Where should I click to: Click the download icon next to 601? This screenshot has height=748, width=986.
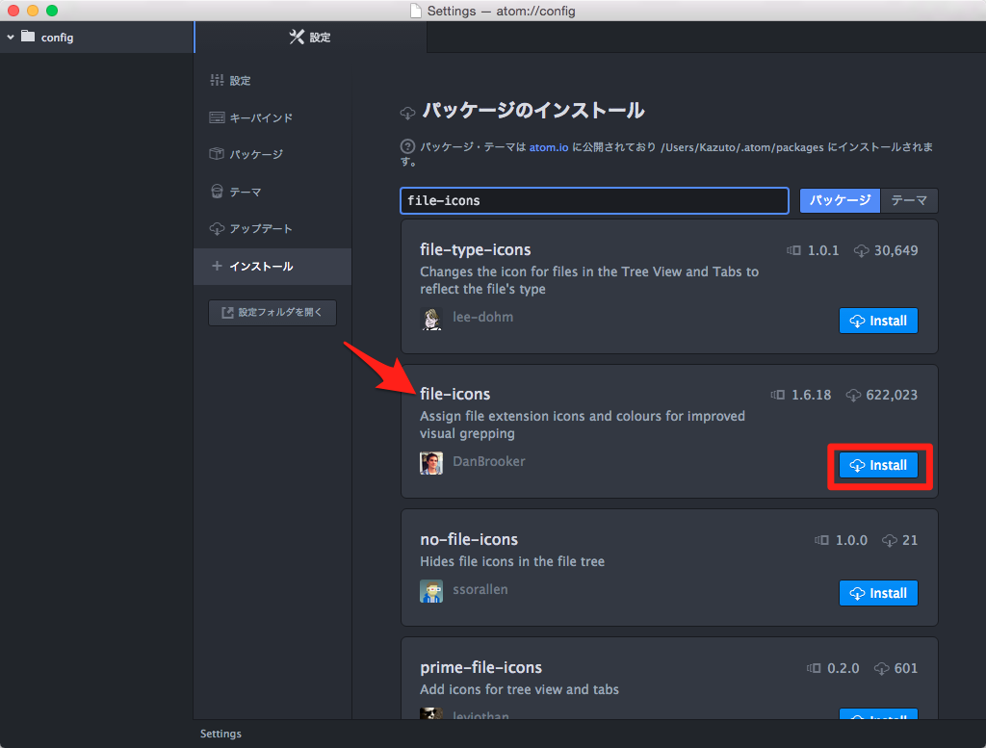(x=882, y=668)
